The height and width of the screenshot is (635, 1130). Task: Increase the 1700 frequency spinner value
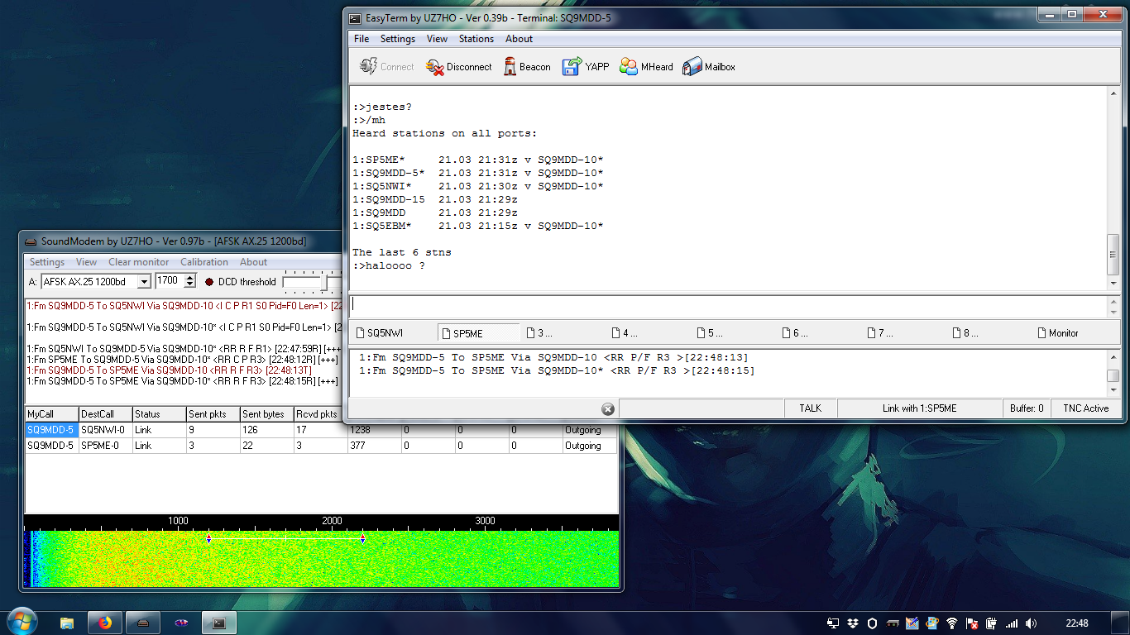point(190,278)
